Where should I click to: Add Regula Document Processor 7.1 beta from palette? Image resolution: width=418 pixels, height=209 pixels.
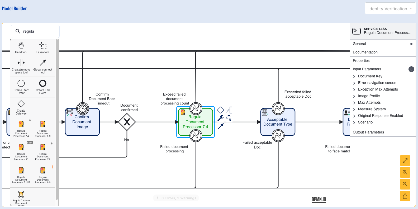[21, 152]
